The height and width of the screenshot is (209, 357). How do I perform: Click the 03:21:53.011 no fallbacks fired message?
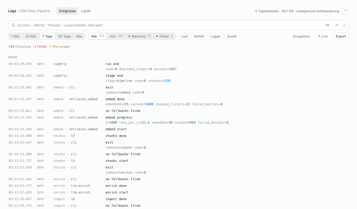point(123,111)
